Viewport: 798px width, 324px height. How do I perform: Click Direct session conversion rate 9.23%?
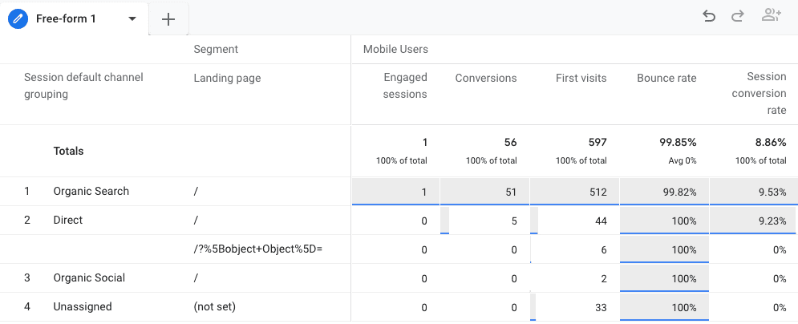click(754, 221)
